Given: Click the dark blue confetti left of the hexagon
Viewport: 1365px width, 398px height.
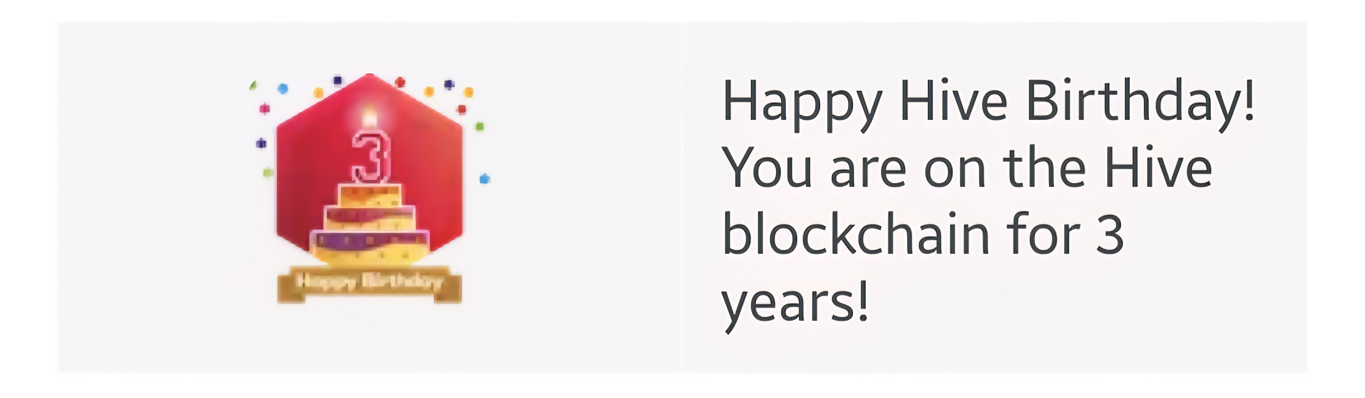Looking at the screenshot, I should (261, 143).
